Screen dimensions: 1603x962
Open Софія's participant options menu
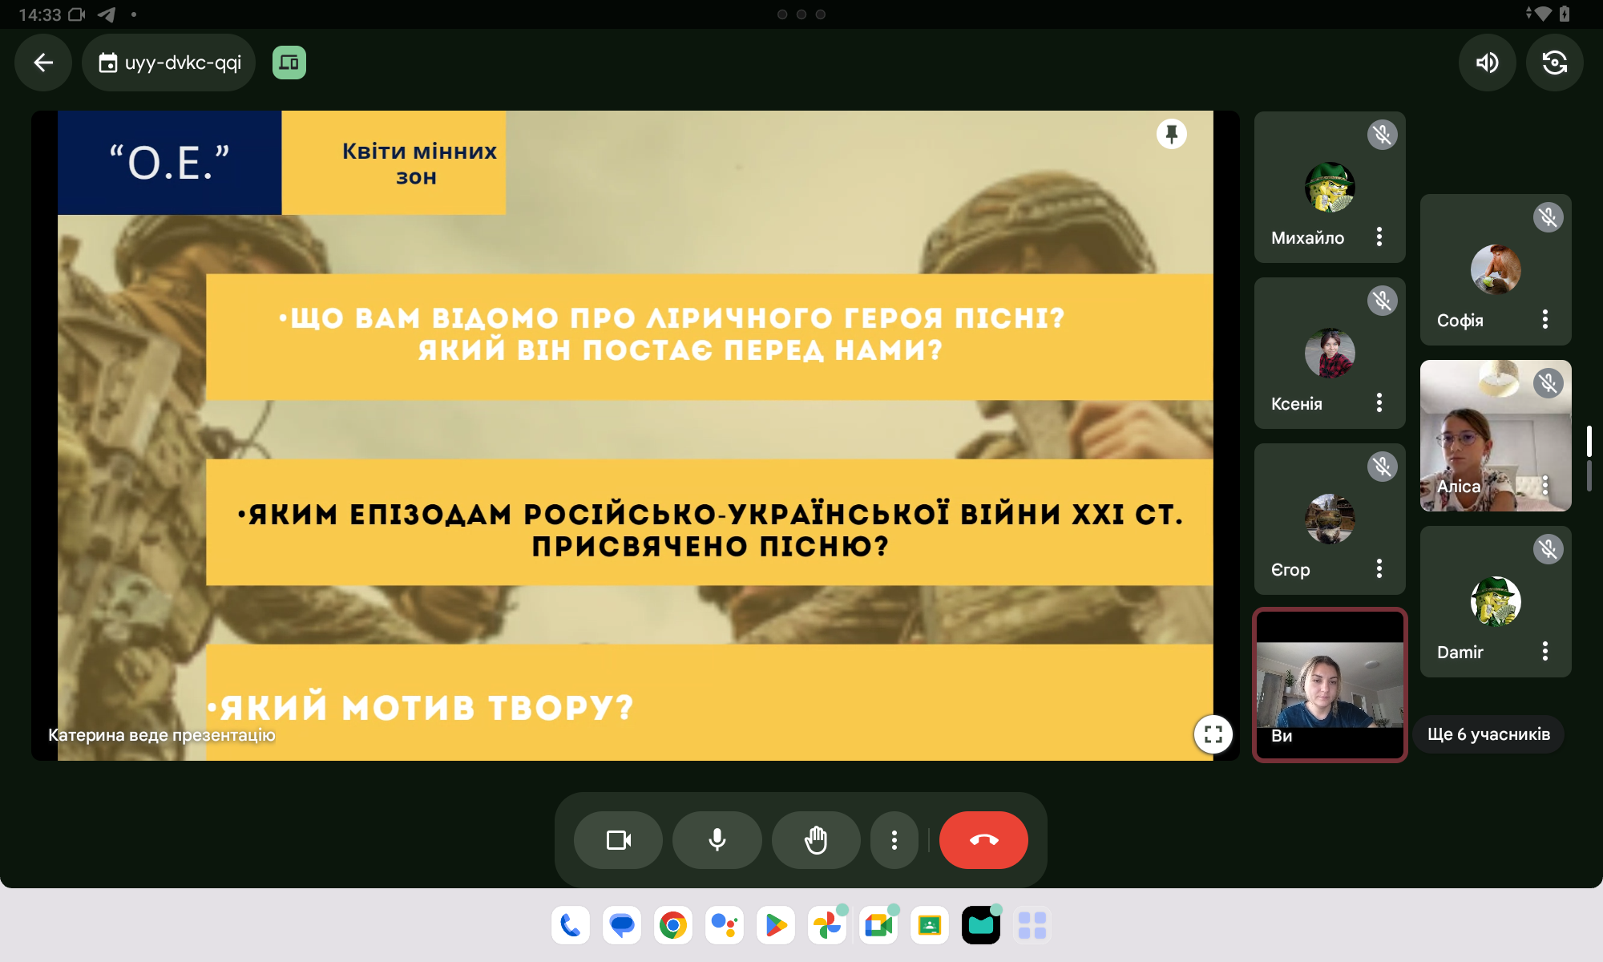click(1545, 320)
